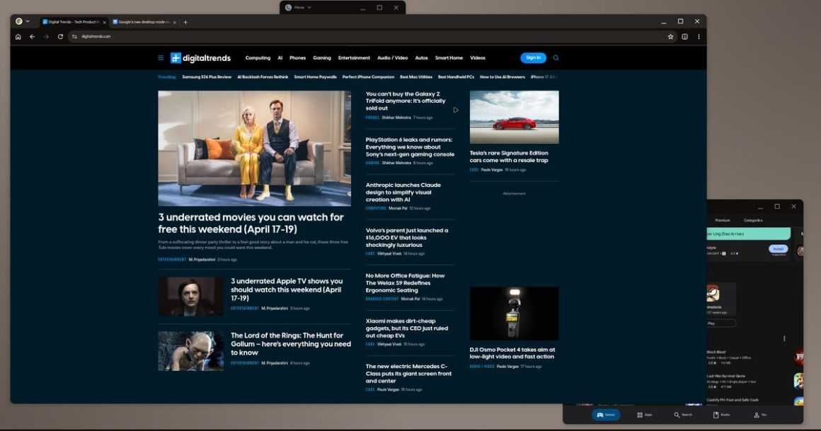Image resolution: width=821 pixels, height=431 pixels.
Task: Switch to the Google's new desktop mode tab
Action: click(140, 22)
